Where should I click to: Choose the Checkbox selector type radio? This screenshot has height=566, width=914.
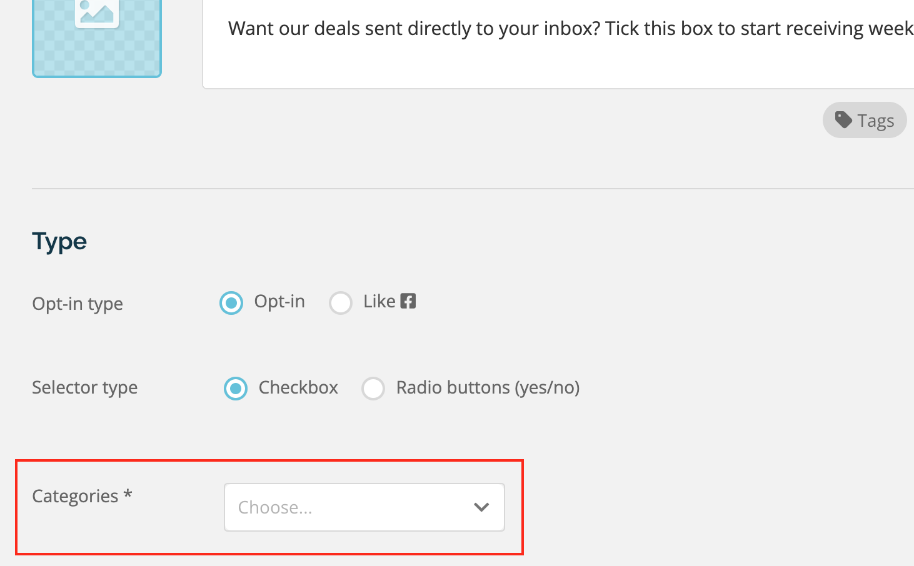click(236, 389)
